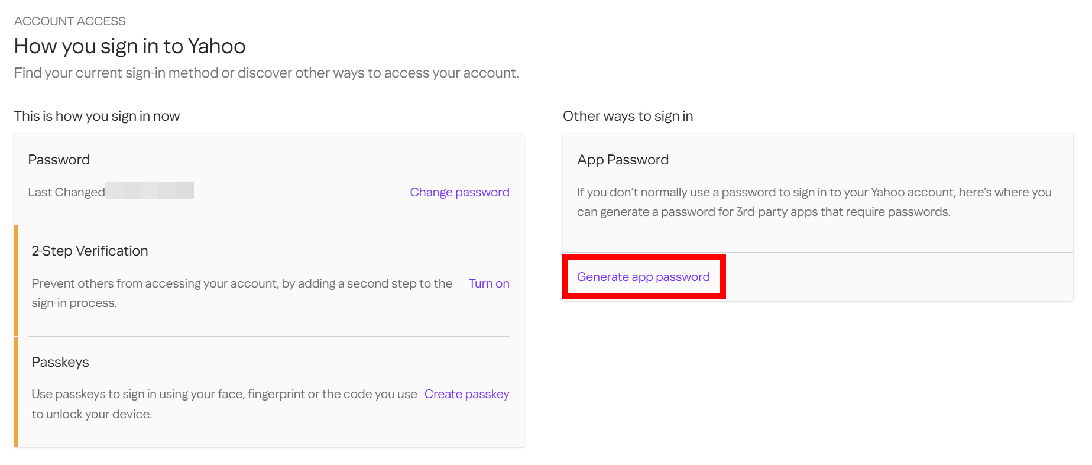The width and height of the screenshot is (1092, 465).
Task: Click the Password section title
Action: [x=59, y=160]
